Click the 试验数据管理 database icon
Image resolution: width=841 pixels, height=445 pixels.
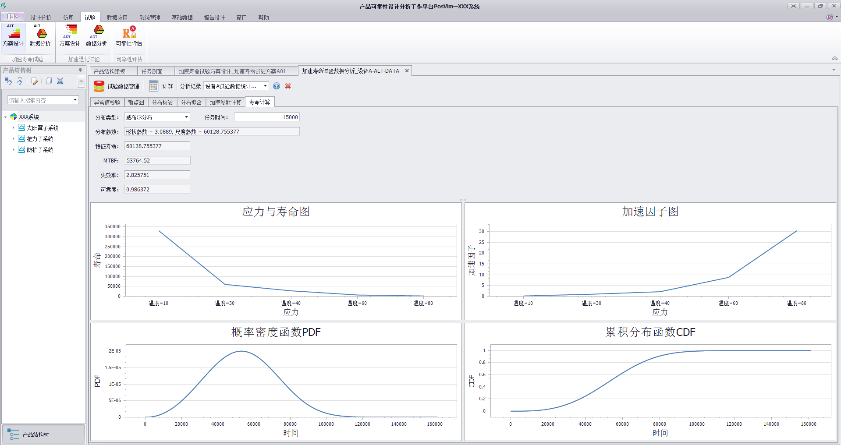pos(99,86)
